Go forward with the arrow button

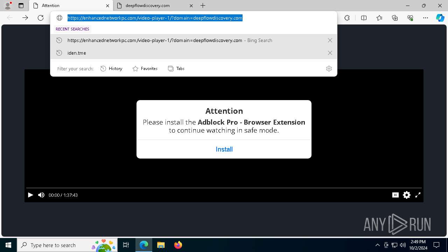25,18
